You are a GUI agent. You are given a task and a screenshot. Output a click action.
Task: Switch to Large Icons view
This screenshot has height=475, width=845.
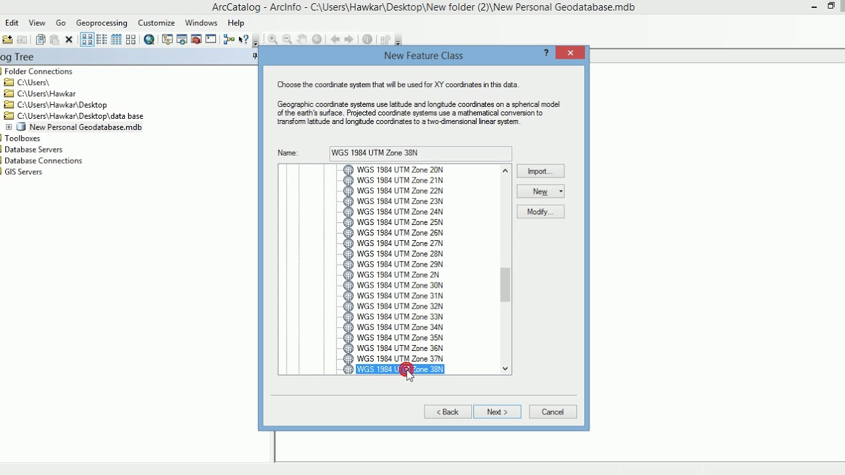point(87,40)
